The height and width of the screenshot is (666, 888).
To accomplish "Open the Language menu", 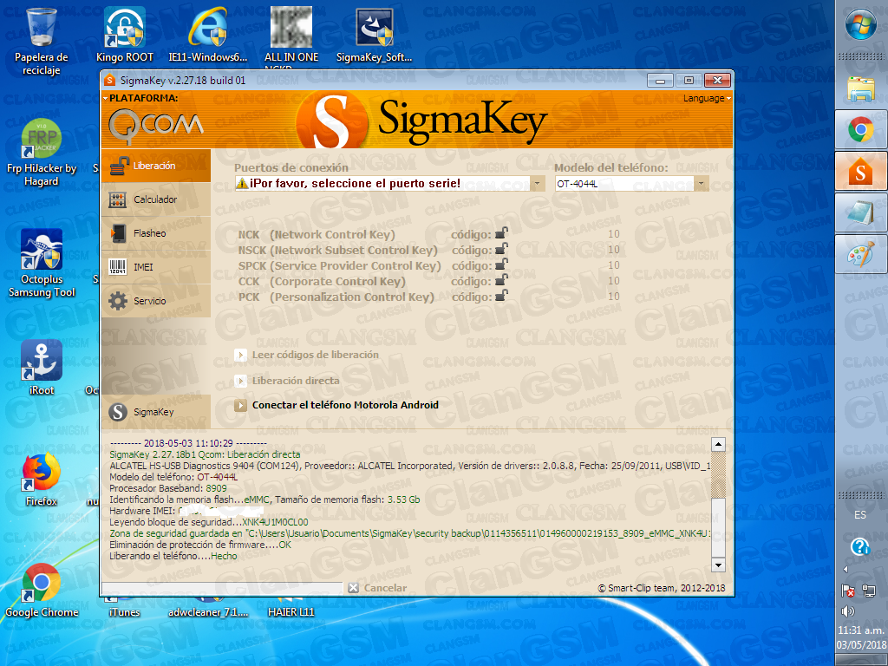I will coord(707,98).
